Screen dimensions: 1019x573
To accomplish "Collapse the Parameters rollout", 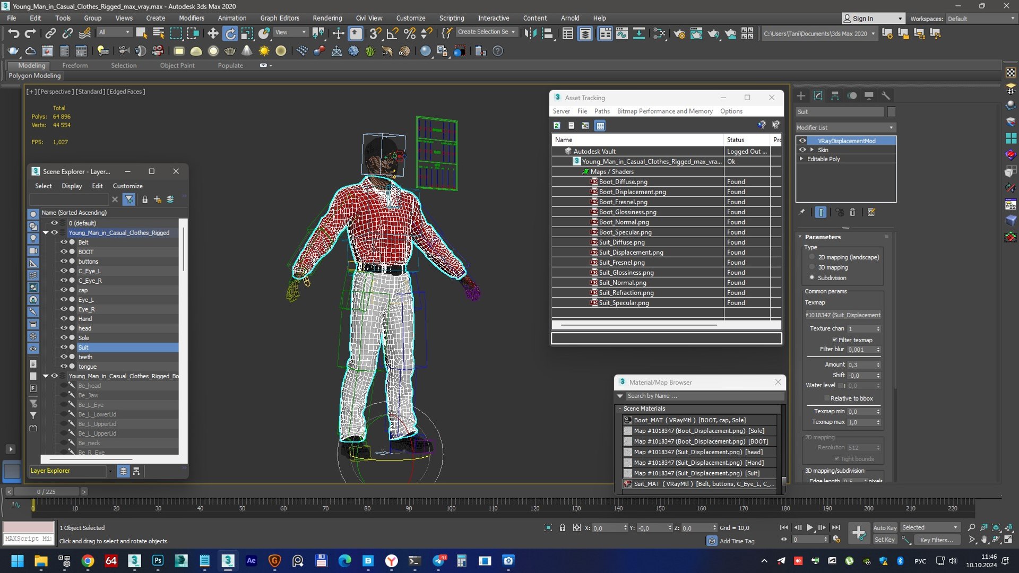I will [800, 237].
